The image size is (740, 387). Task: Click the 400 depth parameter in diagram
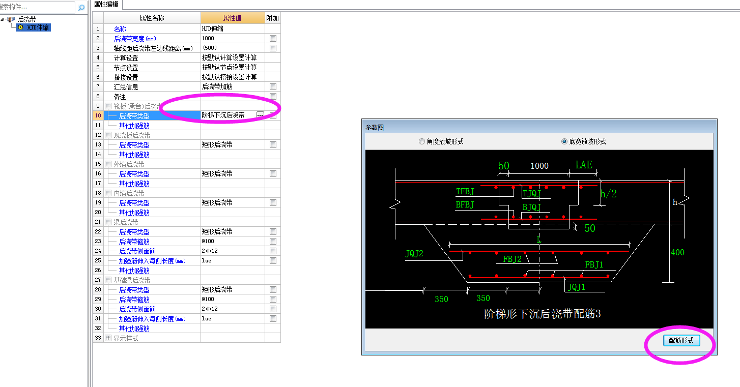(677, 252)
